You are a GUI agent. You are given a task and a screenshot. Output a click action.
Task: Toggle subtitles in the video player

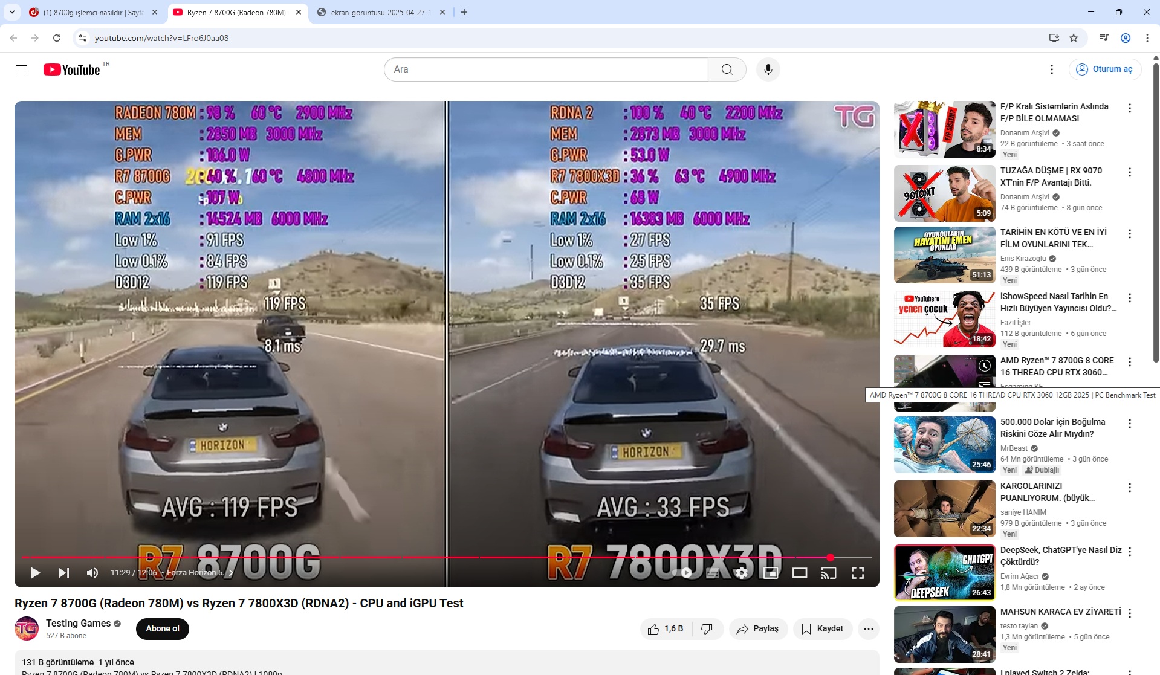tap(713, 573)
